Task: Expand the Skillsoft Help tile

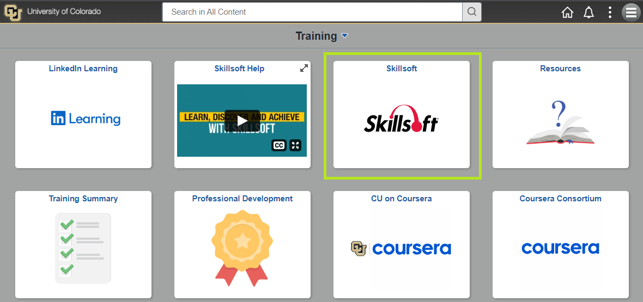Action: click(x=304, y=69)
